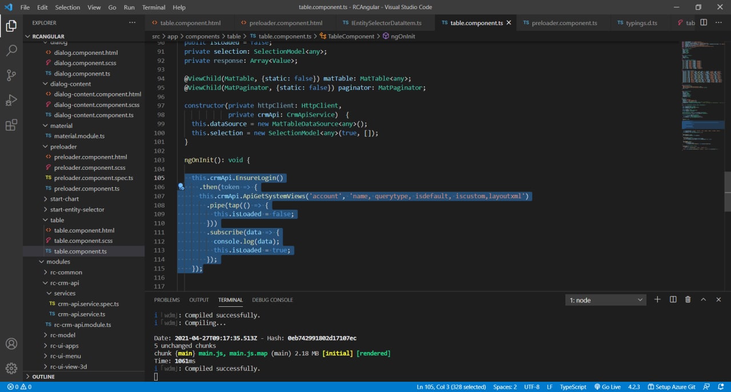731x392 pixels.
Task: Collapse the preloader folder in explorer
Action: click(x=63, y=146)
